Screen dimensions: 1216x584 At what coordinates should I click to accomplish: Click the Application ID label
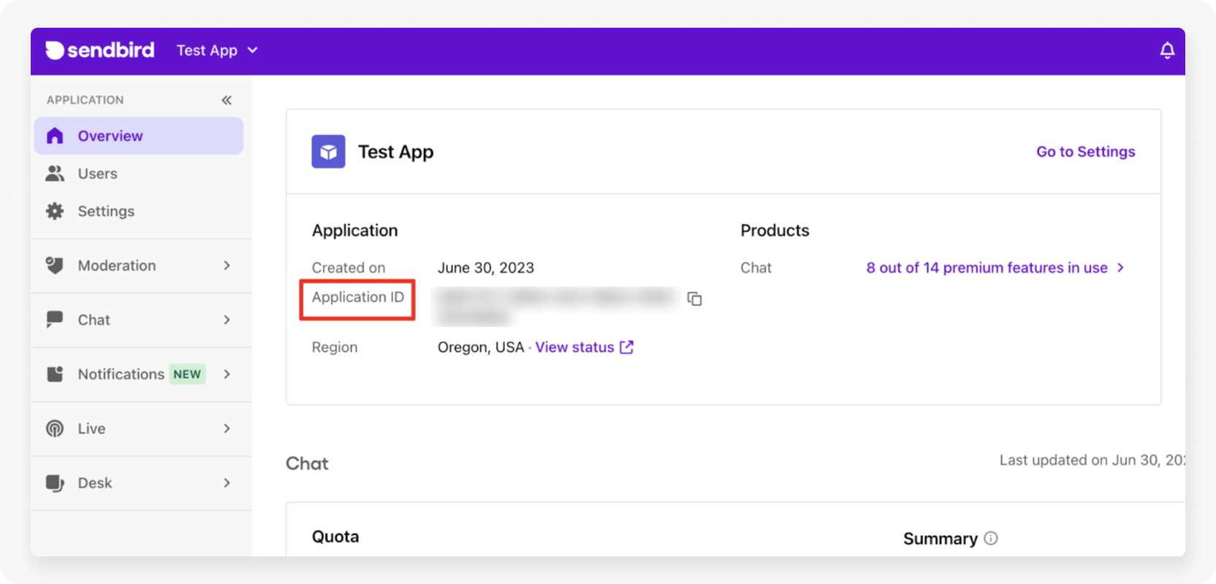coord(357,297)
